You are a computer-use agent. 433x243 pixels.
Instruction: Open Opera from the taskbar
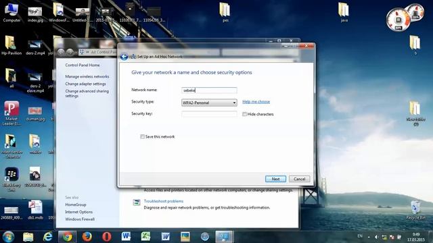coord(107,237)
